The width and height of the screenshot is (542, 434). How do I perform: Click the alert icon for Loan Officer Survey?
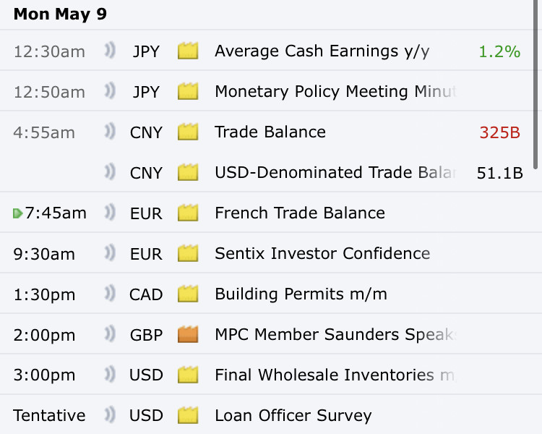(x=110, y=415)
